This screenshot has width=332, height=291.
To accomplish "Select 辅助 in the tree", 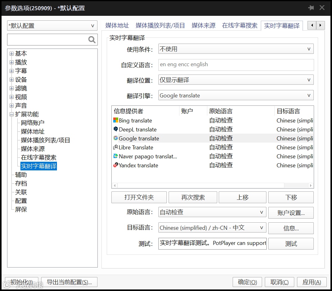I will click(21, 175).
